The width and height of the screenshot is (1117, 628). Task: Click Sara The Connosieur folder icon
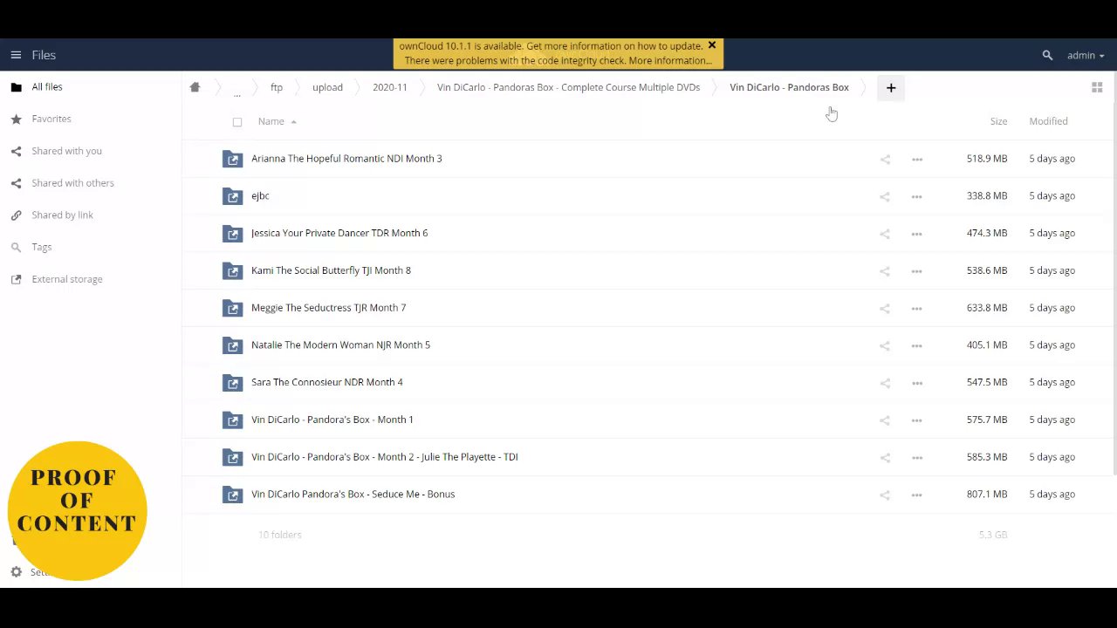click(232, 382)
